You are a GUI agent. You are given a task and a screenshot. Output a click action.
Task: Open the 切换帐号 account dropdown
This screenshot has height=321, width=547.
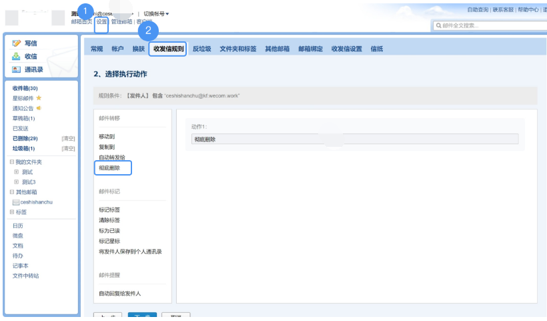(156, 13)
